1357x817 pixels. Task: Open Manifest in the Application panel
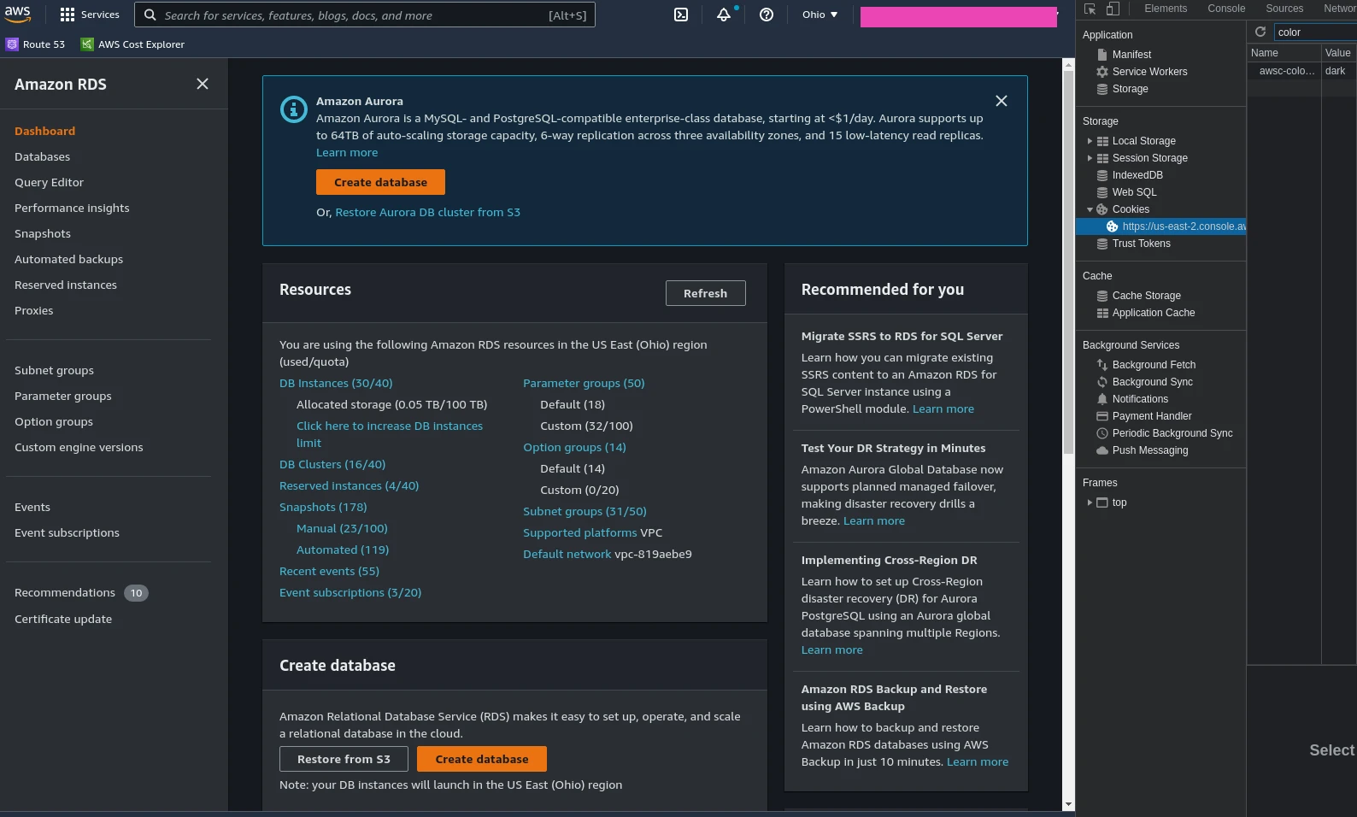click(x=1131, y=55)
